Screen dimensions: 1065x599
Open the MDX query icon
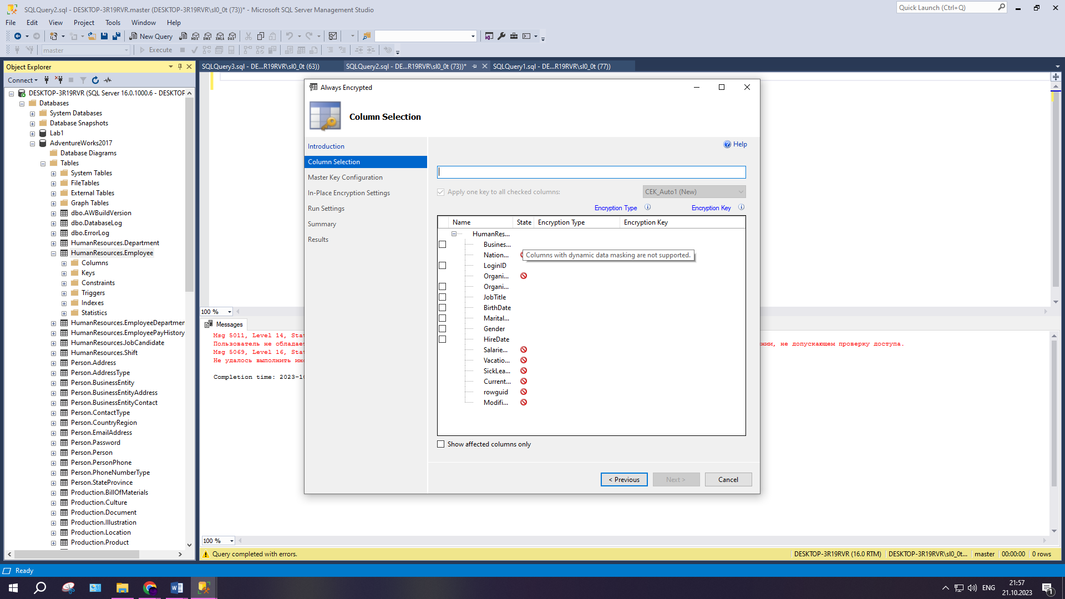pyautogui.click(x=195, y=36)
